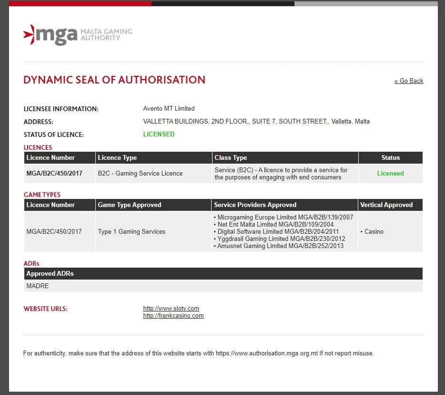Viewport: 445px width, 395px height.
Task: Follow the Go Back link
Action: (x=409, y=81)
